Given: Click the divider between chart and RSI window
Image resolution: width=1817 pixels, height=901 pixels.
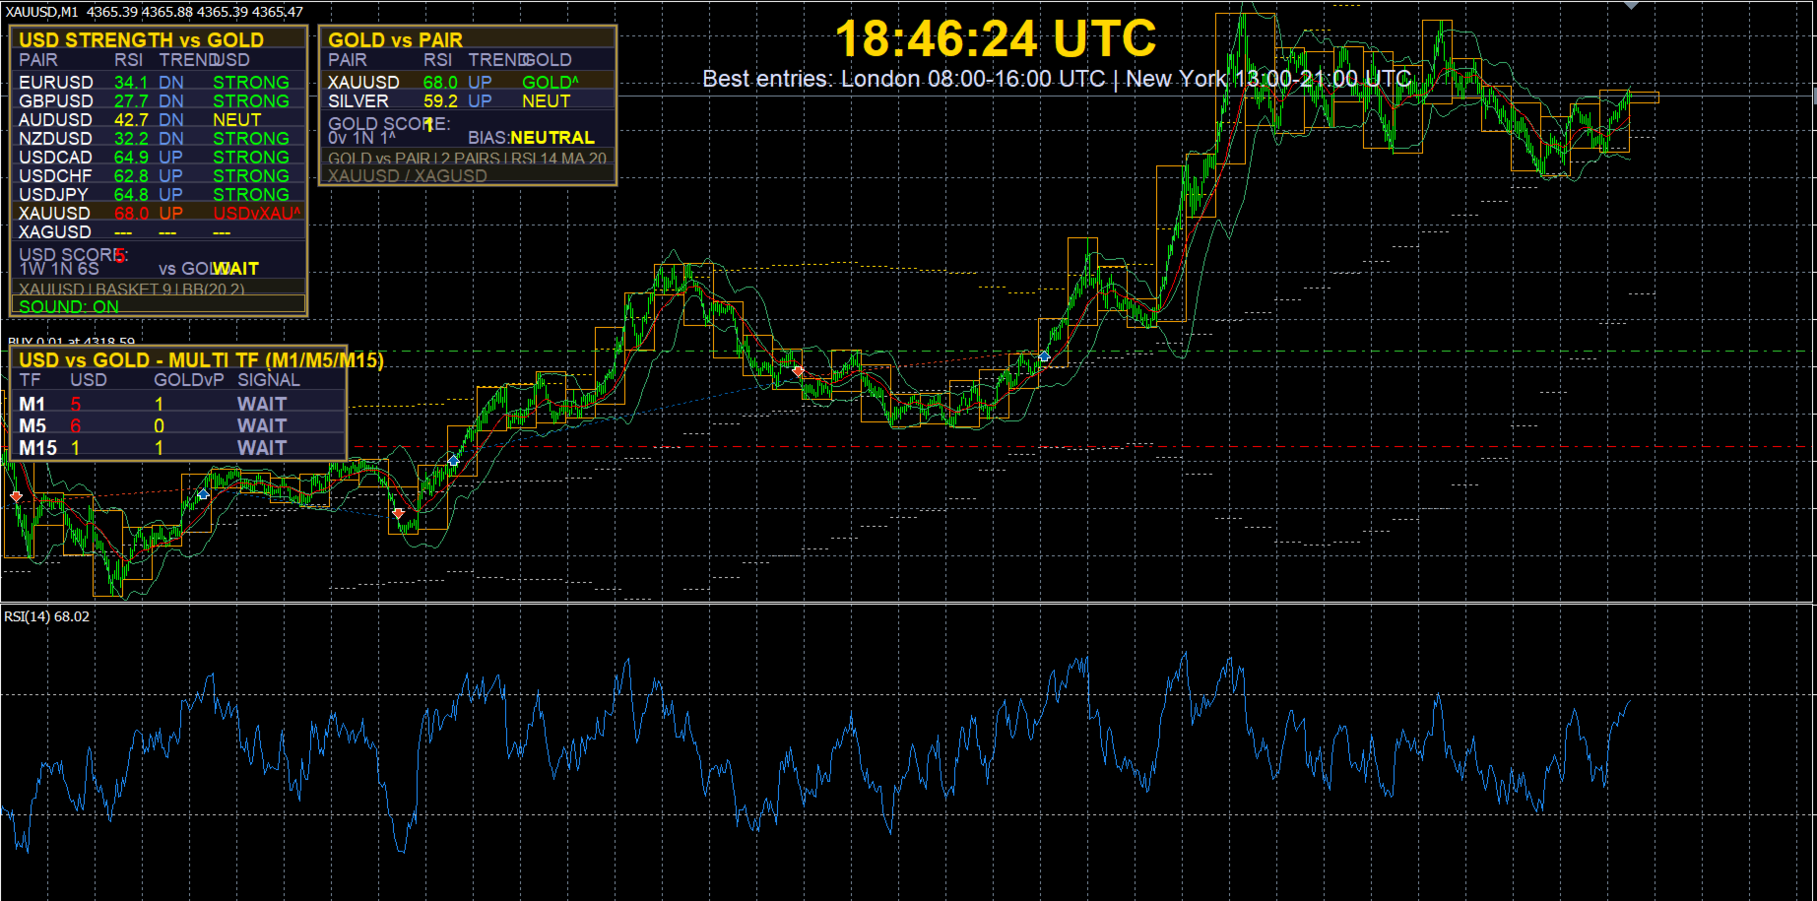Looking at the screenshot, I should [908, 603].
